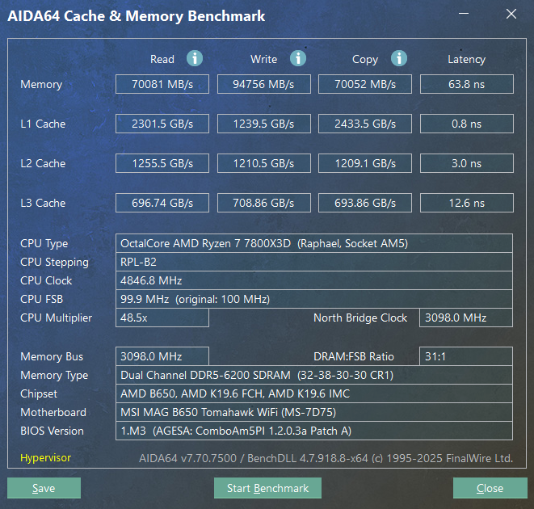The width and height of the screenshot is (534, 509).
Task: Click Motherboard field MSI MAG B650 Tomahawk
Action: [314, 412]
